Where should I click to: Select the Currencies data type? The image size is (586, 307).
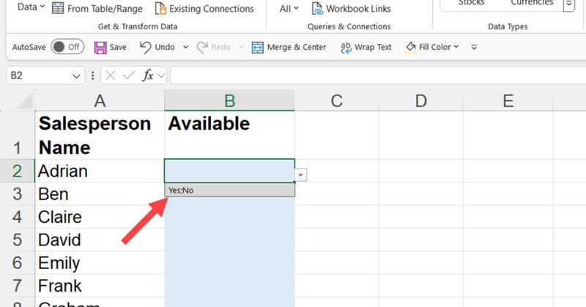533,3
